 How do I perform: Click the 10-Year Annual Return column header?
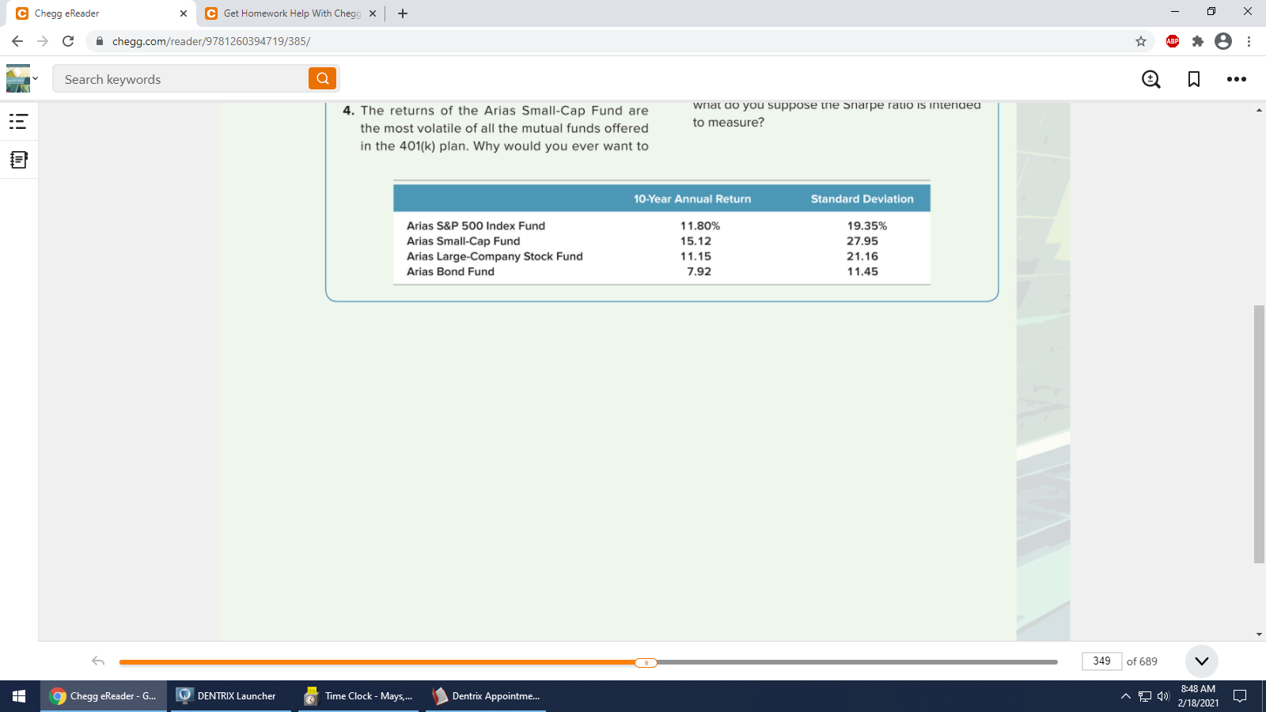pyautogui.click(x=692, y=199)
